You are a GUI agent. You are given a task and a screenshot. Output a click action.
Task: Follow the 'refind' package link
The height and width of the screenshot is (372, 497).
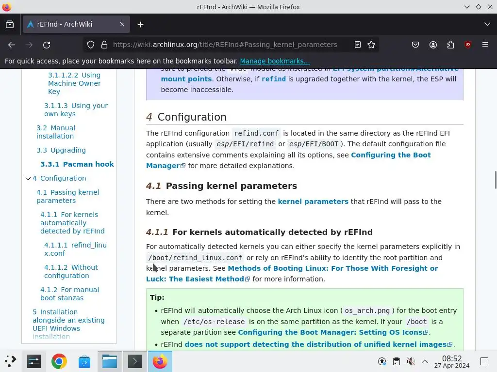coord(274,79)
